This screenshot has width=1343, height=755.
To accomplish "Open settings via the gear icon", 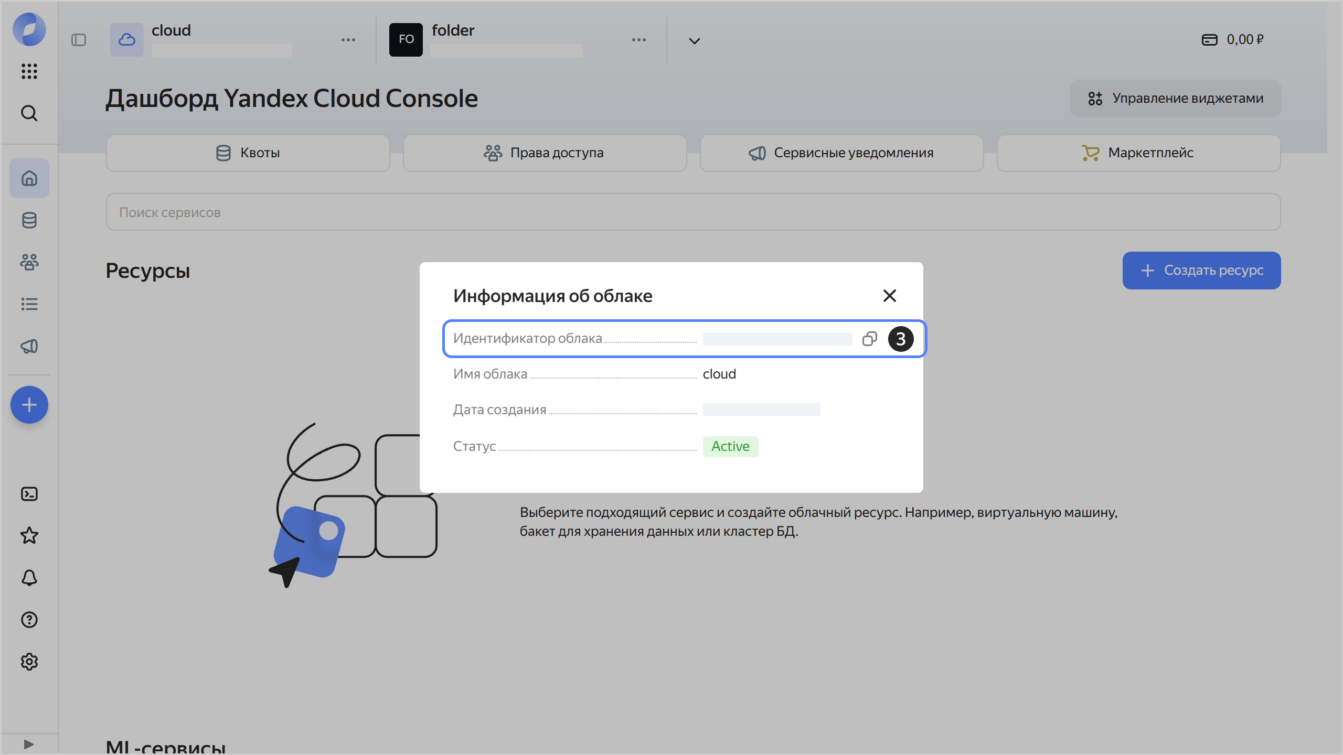I will [x=29, y=662].
